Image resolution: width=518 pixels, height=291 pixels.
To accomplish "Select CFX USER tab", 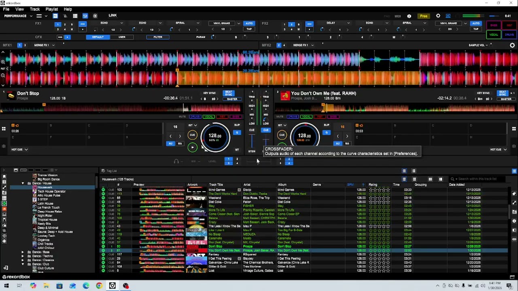I will (x=122, y=37).
